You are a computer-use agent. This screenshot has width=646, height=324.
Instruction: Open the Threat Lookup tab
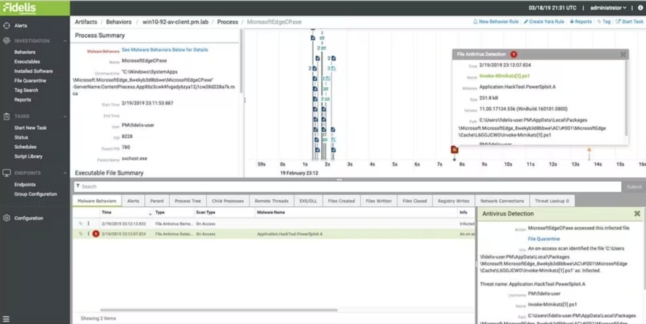pos(552,201)
